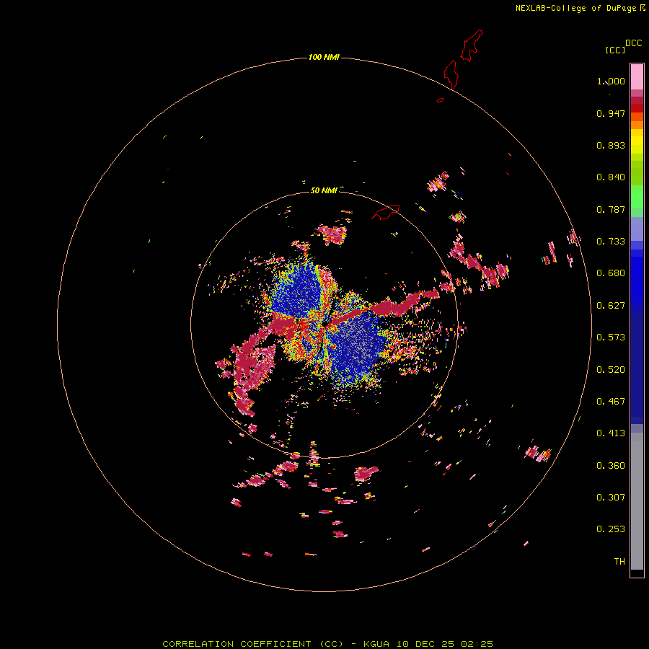Click the 0.573 color scale value
The height and width of the screenshot is (649, 649).
pyautogui.click(x=611, y=337)
